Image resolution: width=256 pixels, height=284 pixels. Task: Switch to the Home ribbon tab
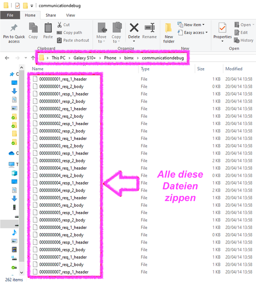(30, 15)
